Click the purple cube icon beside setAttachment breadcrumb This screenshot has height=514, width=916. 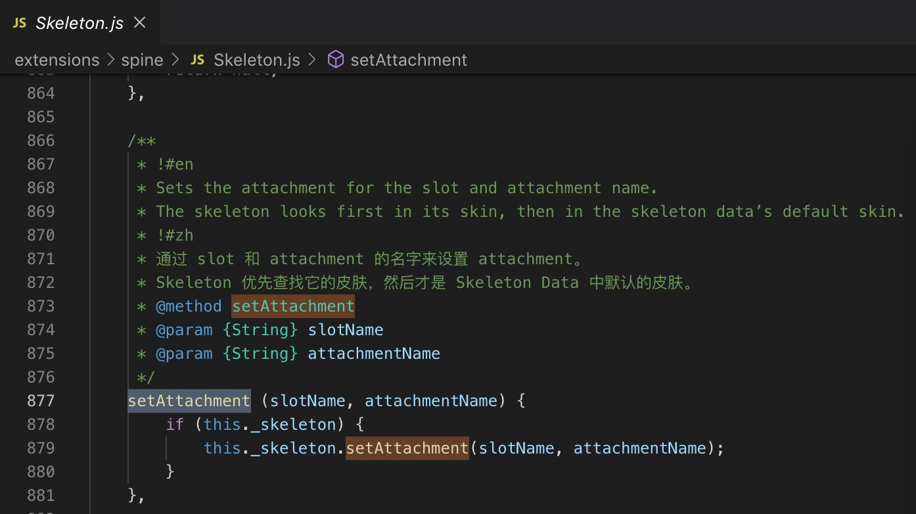[335, 60]
